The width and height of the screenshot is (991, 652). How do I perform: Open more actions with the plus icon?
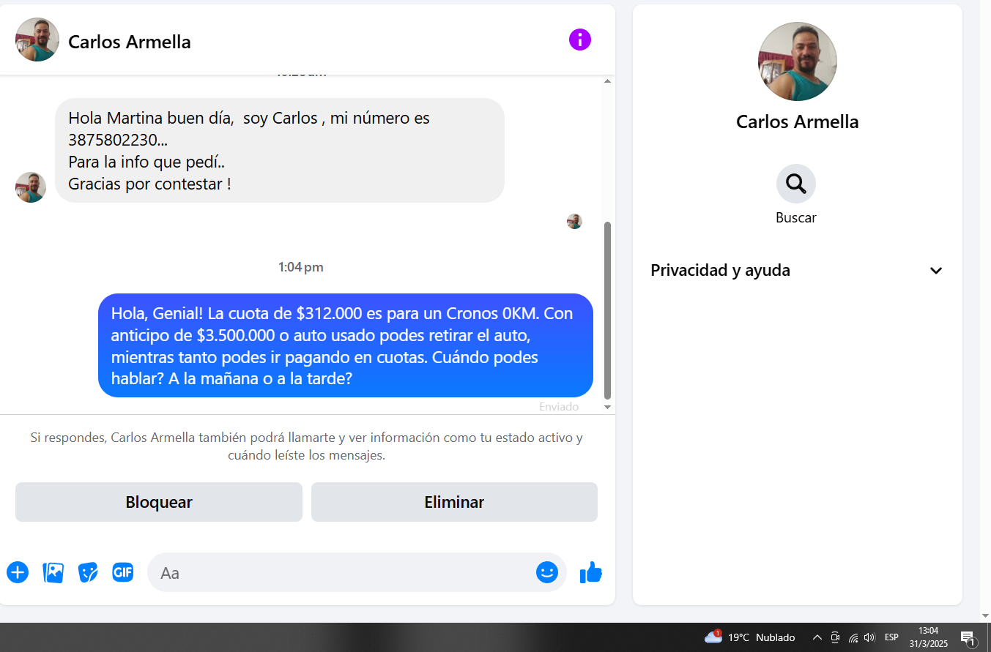pos(18,572)
